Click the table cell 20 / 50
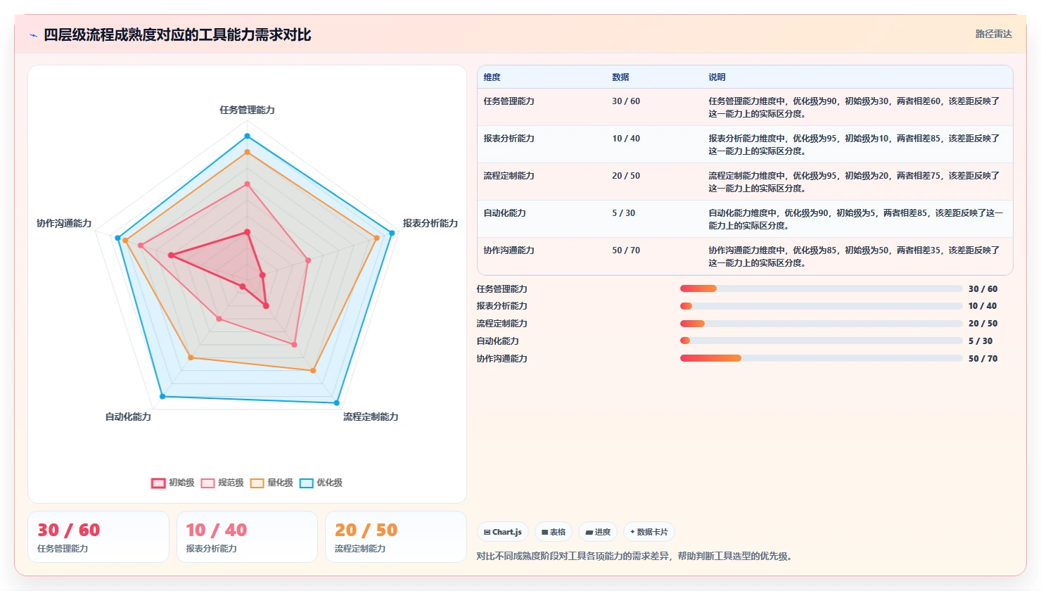 point(626,176)
